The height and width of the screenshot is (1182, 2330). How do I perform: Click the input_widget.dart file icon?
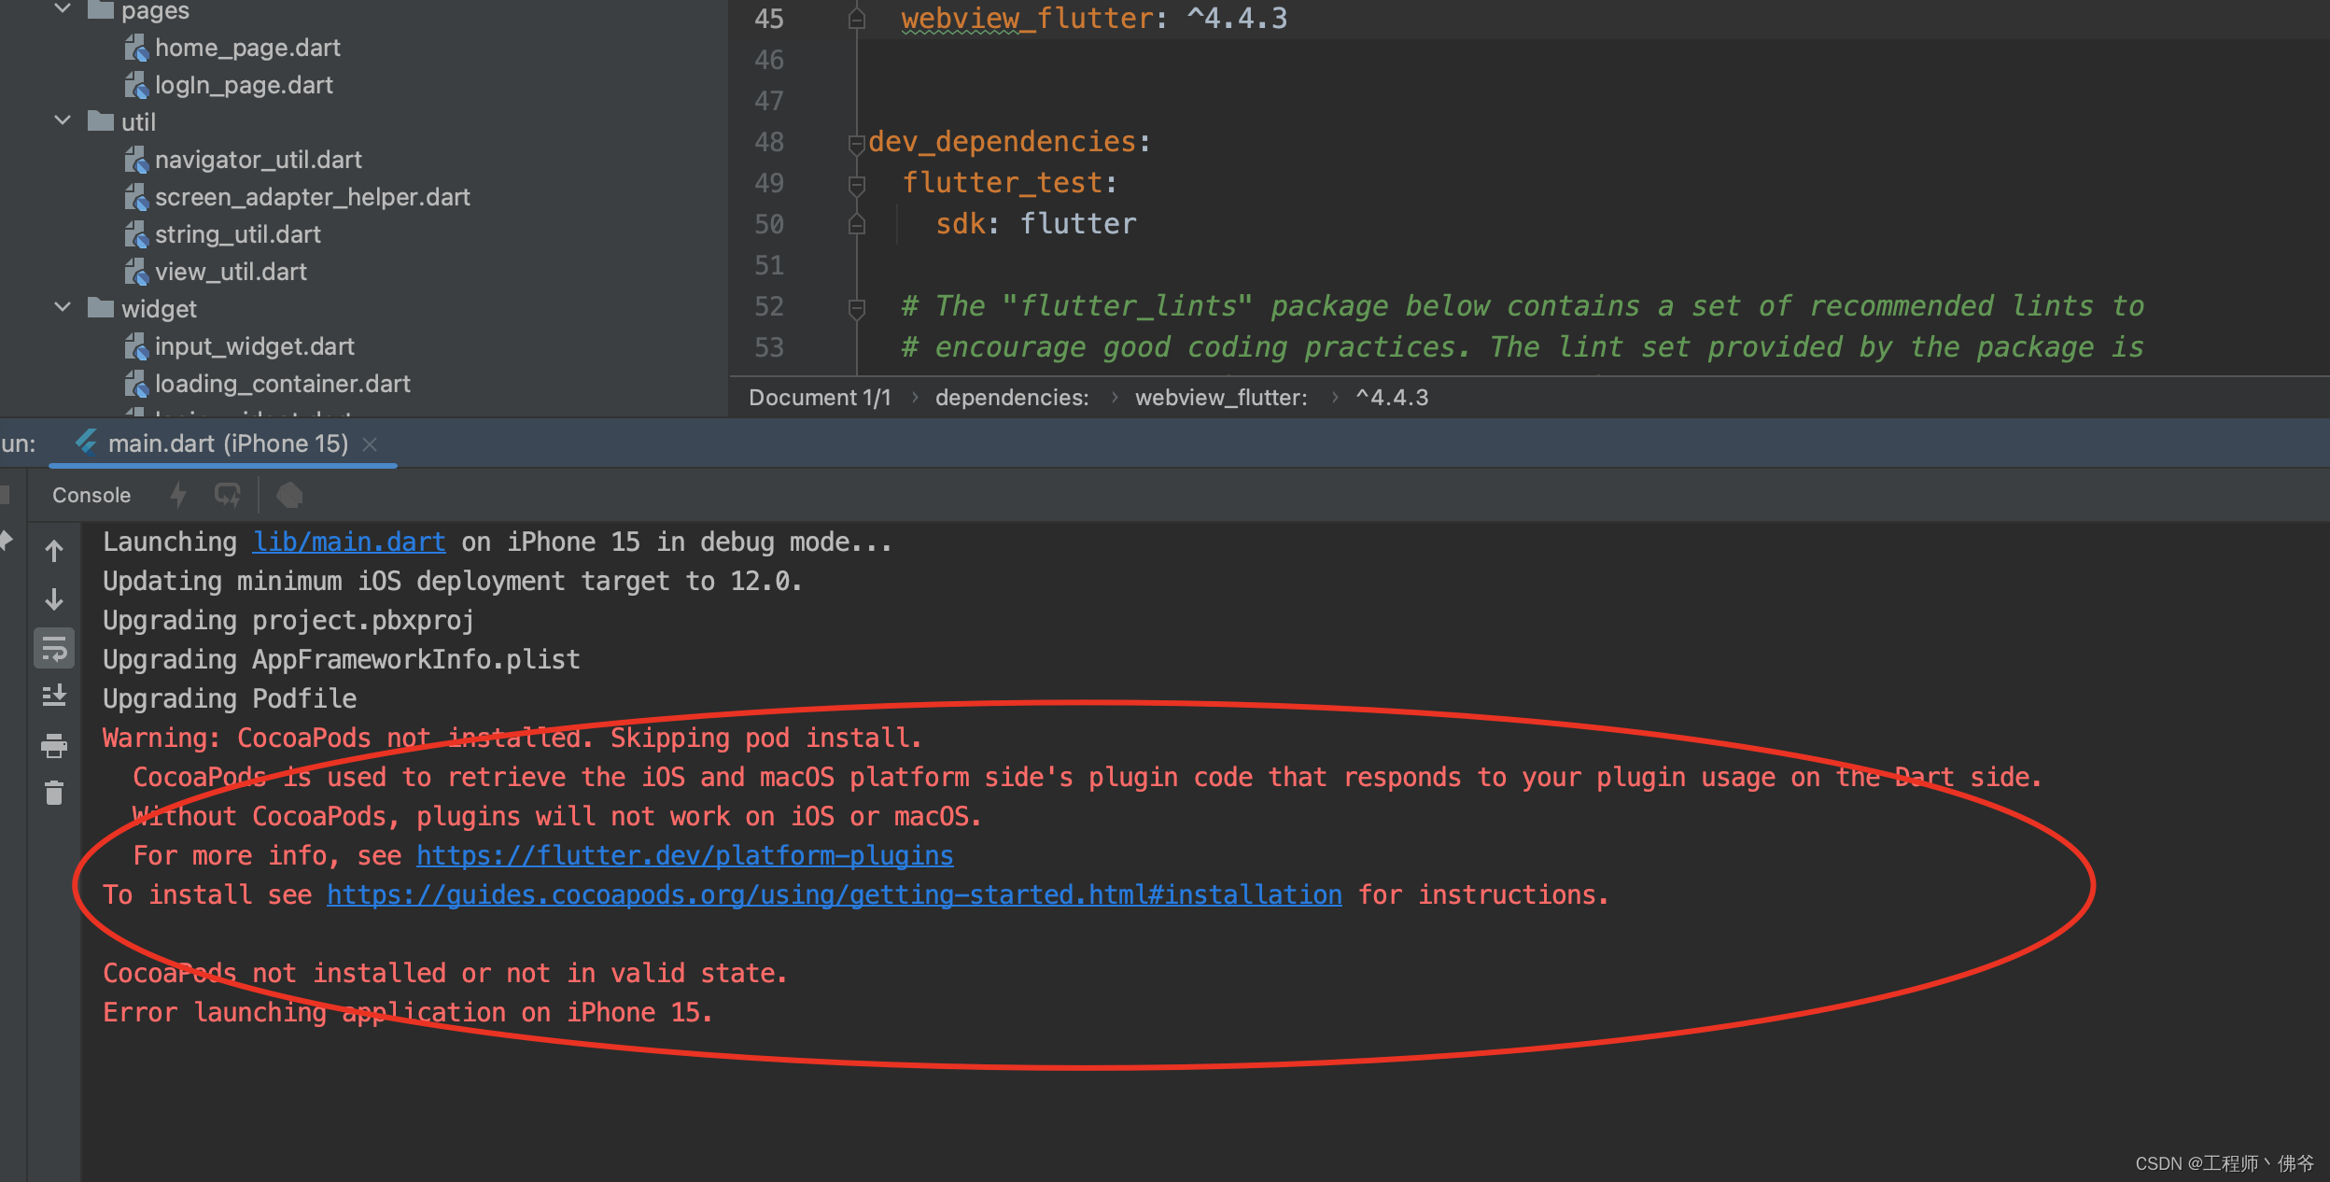pos(136,346)
